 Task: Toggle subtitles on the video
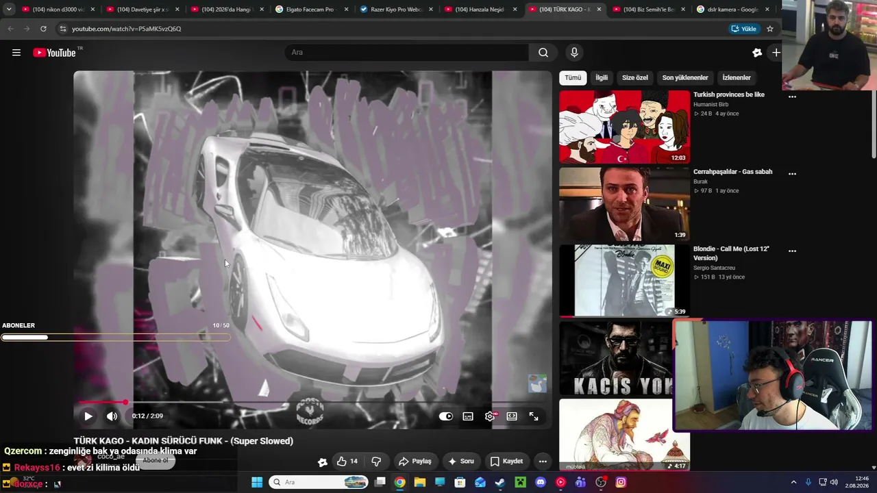[468, 416]
